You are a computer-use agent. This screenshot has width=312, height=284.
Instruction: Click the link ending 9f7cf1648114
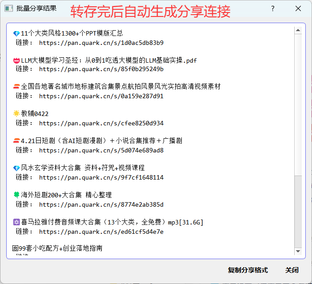[101, 177]
